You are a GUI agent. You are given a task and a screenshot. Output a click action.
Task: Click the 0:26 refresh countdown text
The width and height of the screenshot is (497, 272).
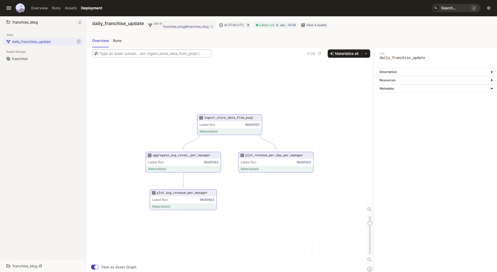point(311,54)
